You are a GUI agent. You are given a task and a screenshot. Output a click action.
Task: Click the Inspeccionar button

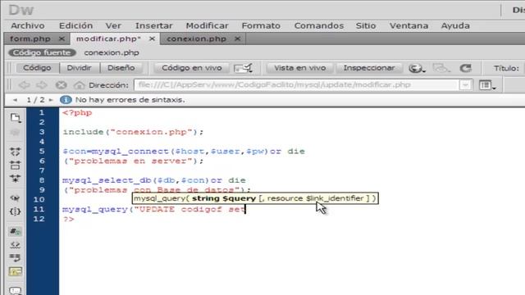pos(369,68)
